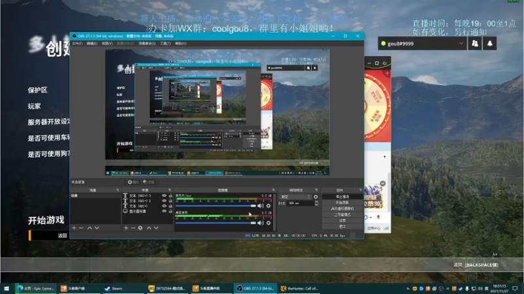Open friends list icon beside gou8#9999
This screenshot has width=524, height=294.
(x=475, y=43)
